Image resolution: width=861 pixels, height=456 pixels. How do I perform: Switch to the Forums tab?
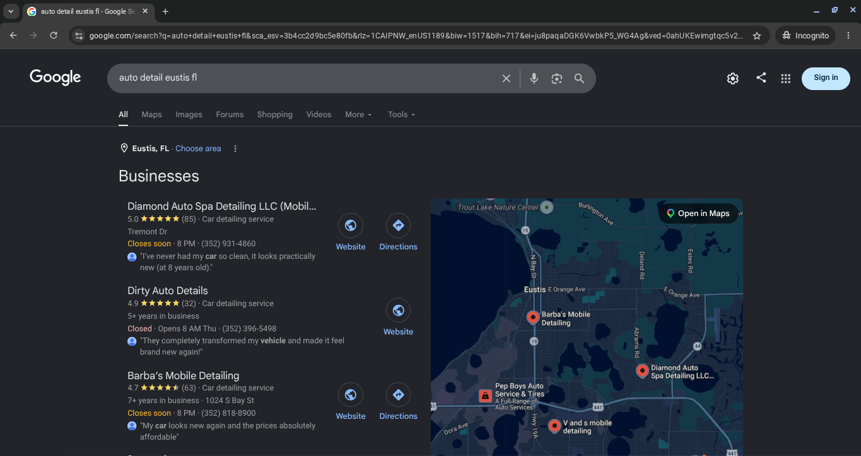pos(230,115)
